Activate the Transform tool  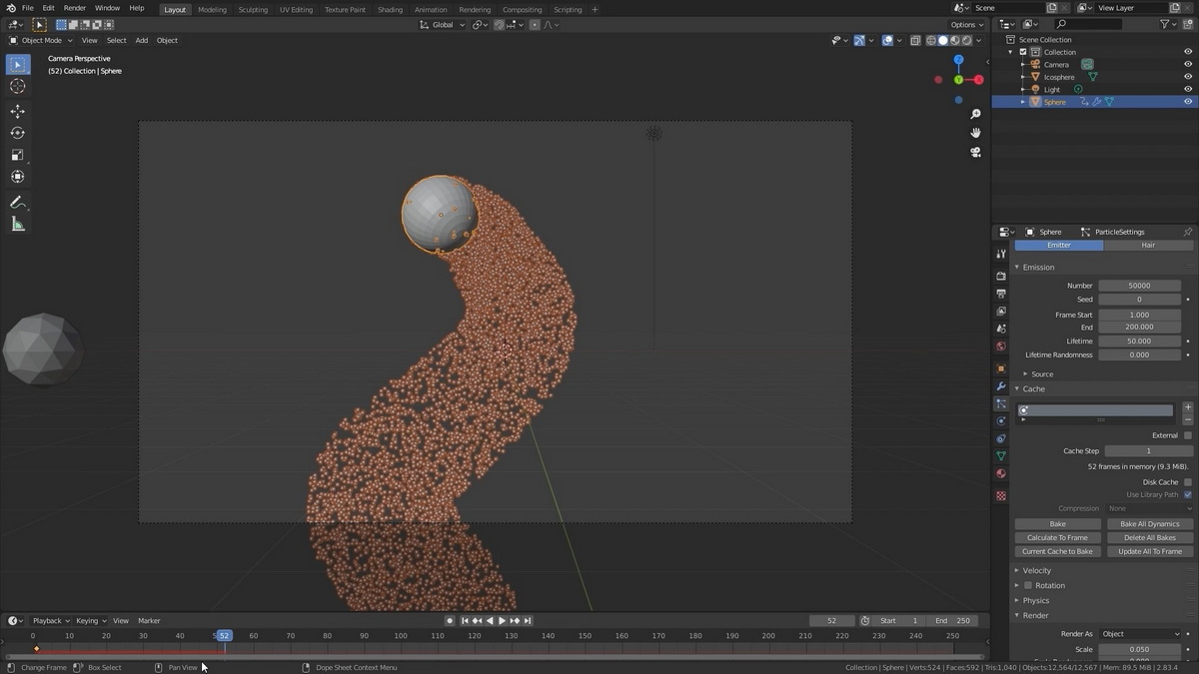(17, 177)
